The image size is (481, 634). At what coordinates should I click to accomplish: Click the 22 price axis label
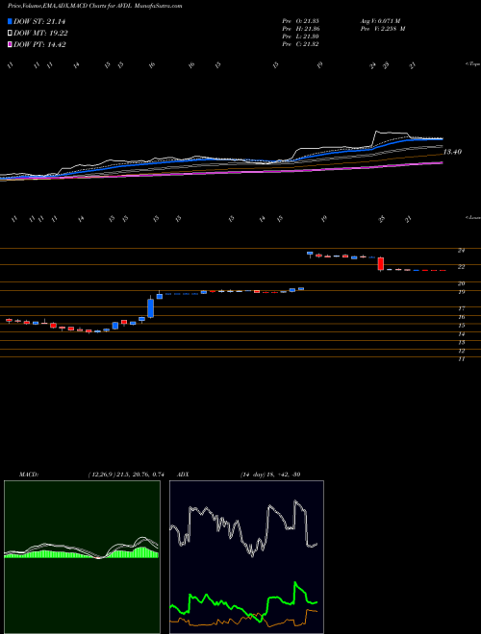[x=461, y=267]
